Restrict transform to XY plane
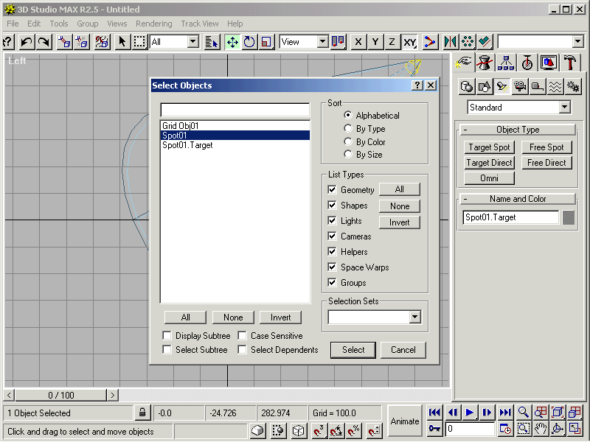This screenshot has width=590, height=442. [409, 42]
